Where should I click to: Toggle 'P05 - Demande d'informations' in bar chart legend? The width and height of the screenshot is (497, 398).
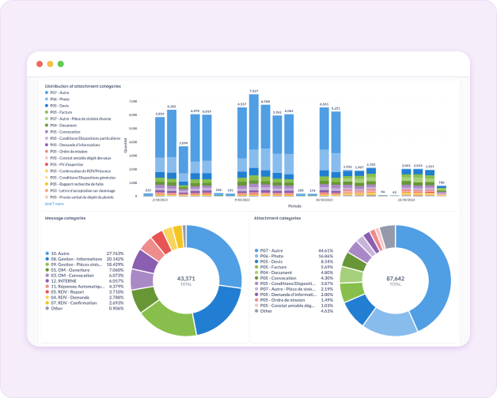[x=73, y=145]
